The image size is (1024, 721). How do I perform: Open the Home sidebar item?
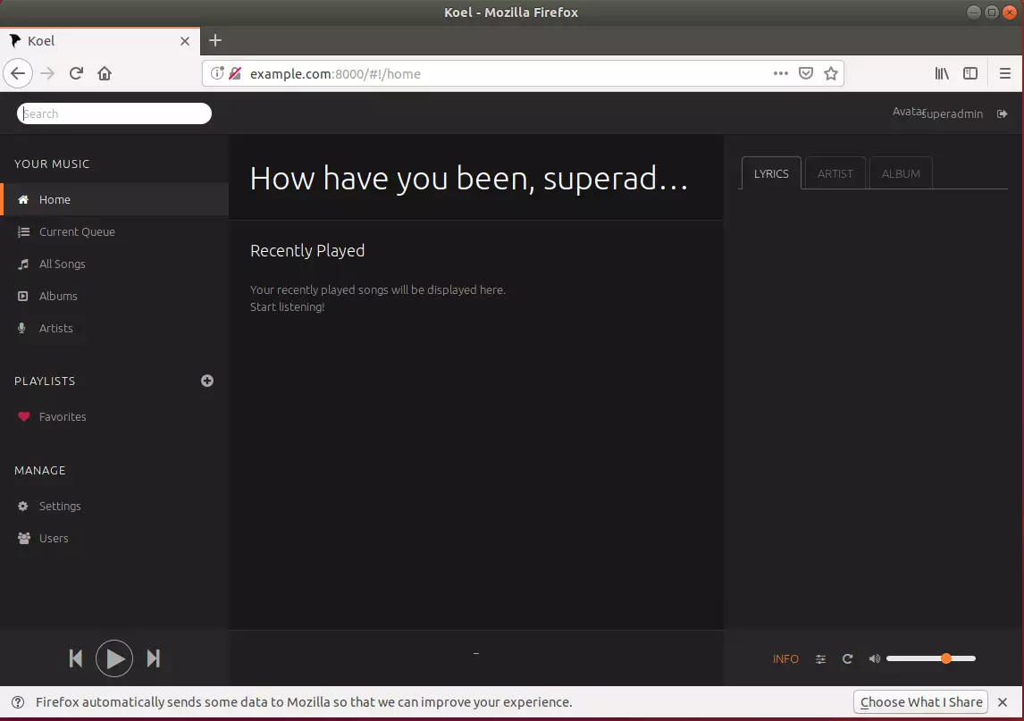coord(115,200)
